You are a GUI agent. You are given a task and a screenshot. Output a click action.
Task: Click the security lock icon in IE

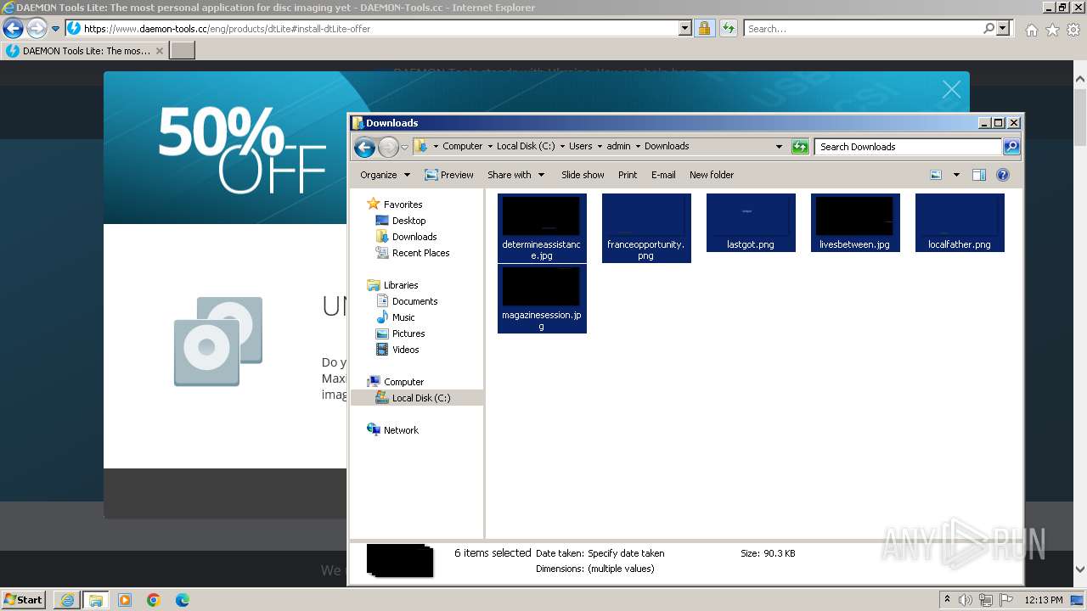(704, 28)
